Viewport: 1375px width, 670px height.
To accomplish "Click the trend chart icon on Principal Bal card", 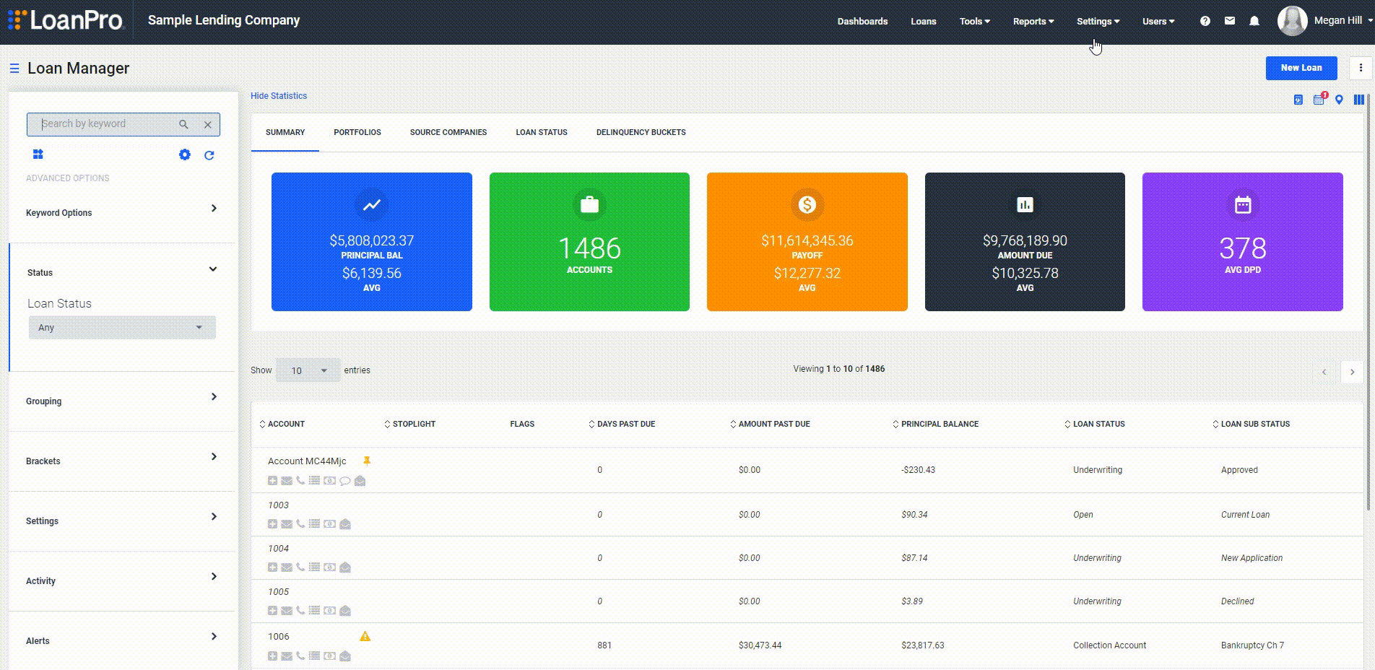I will (x=372, y=205).
